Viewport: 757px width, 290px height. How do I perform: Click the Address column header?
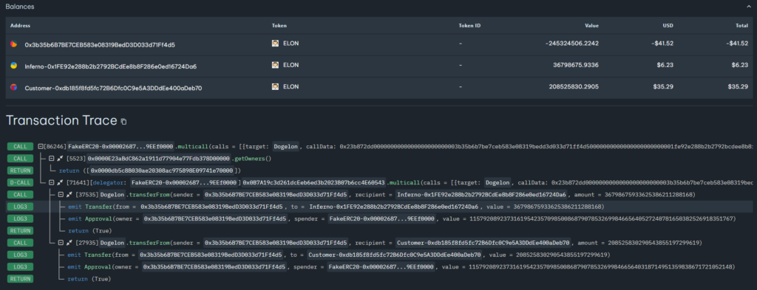click(20, 25)
